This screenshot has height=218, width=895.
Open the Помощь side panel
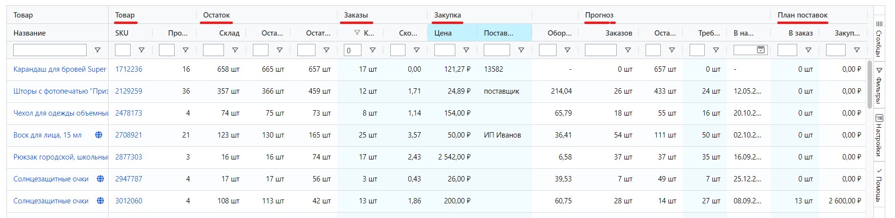coord(879,185)
